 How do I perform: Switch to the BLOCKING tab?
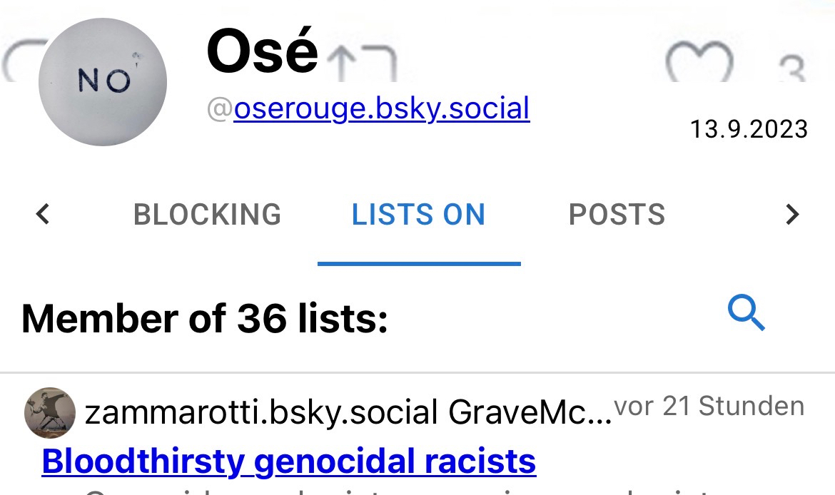[207, 215]
